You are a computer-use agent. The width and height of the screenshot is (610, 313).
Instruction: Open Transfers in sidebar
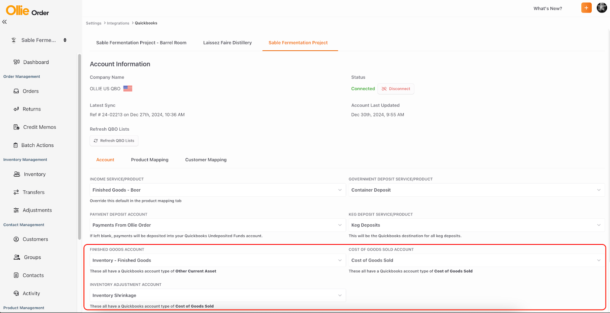[x=34, y=192]
